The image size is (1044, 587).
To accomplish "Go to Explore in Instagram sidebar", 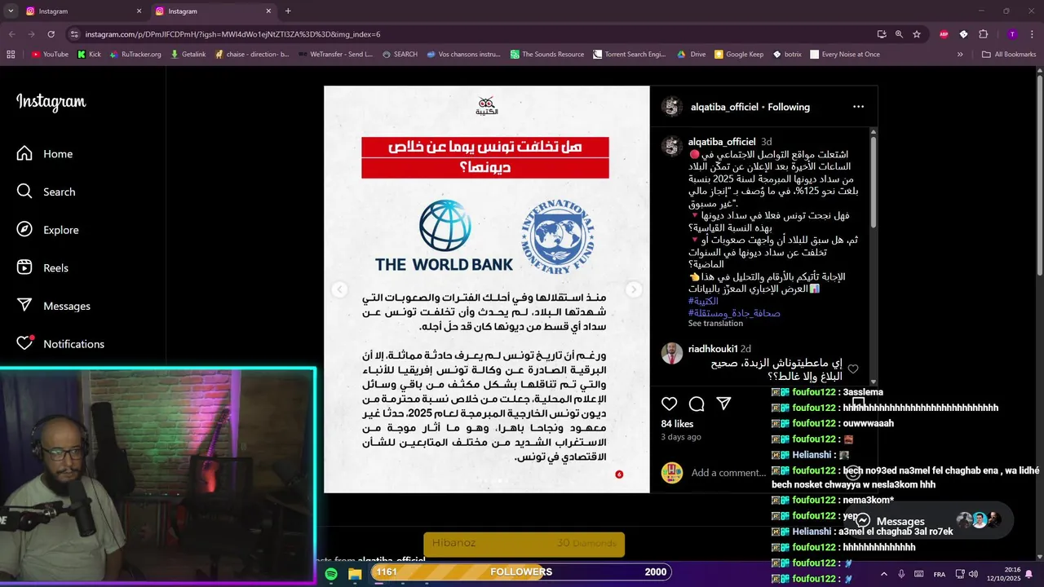I will (x=49, y=230).
